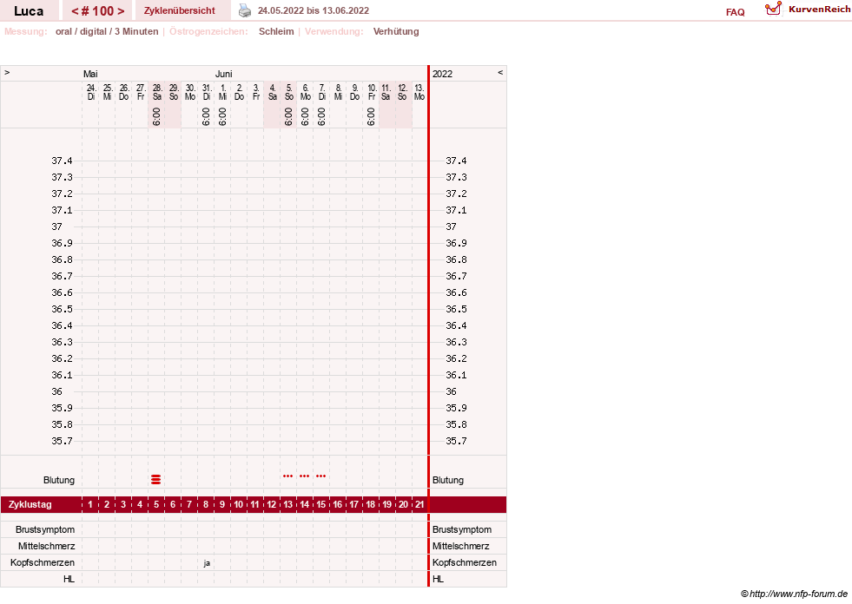Click the 'oral / digital / 3 Minuten' measurement value
This screenshot has height=604, width=852.
(107, 31)
